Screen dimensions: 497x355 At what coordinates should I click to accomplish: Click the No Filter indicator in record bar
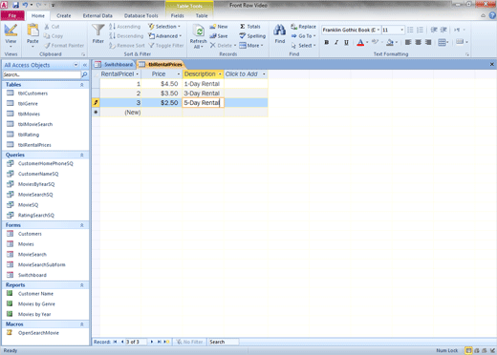190,342
